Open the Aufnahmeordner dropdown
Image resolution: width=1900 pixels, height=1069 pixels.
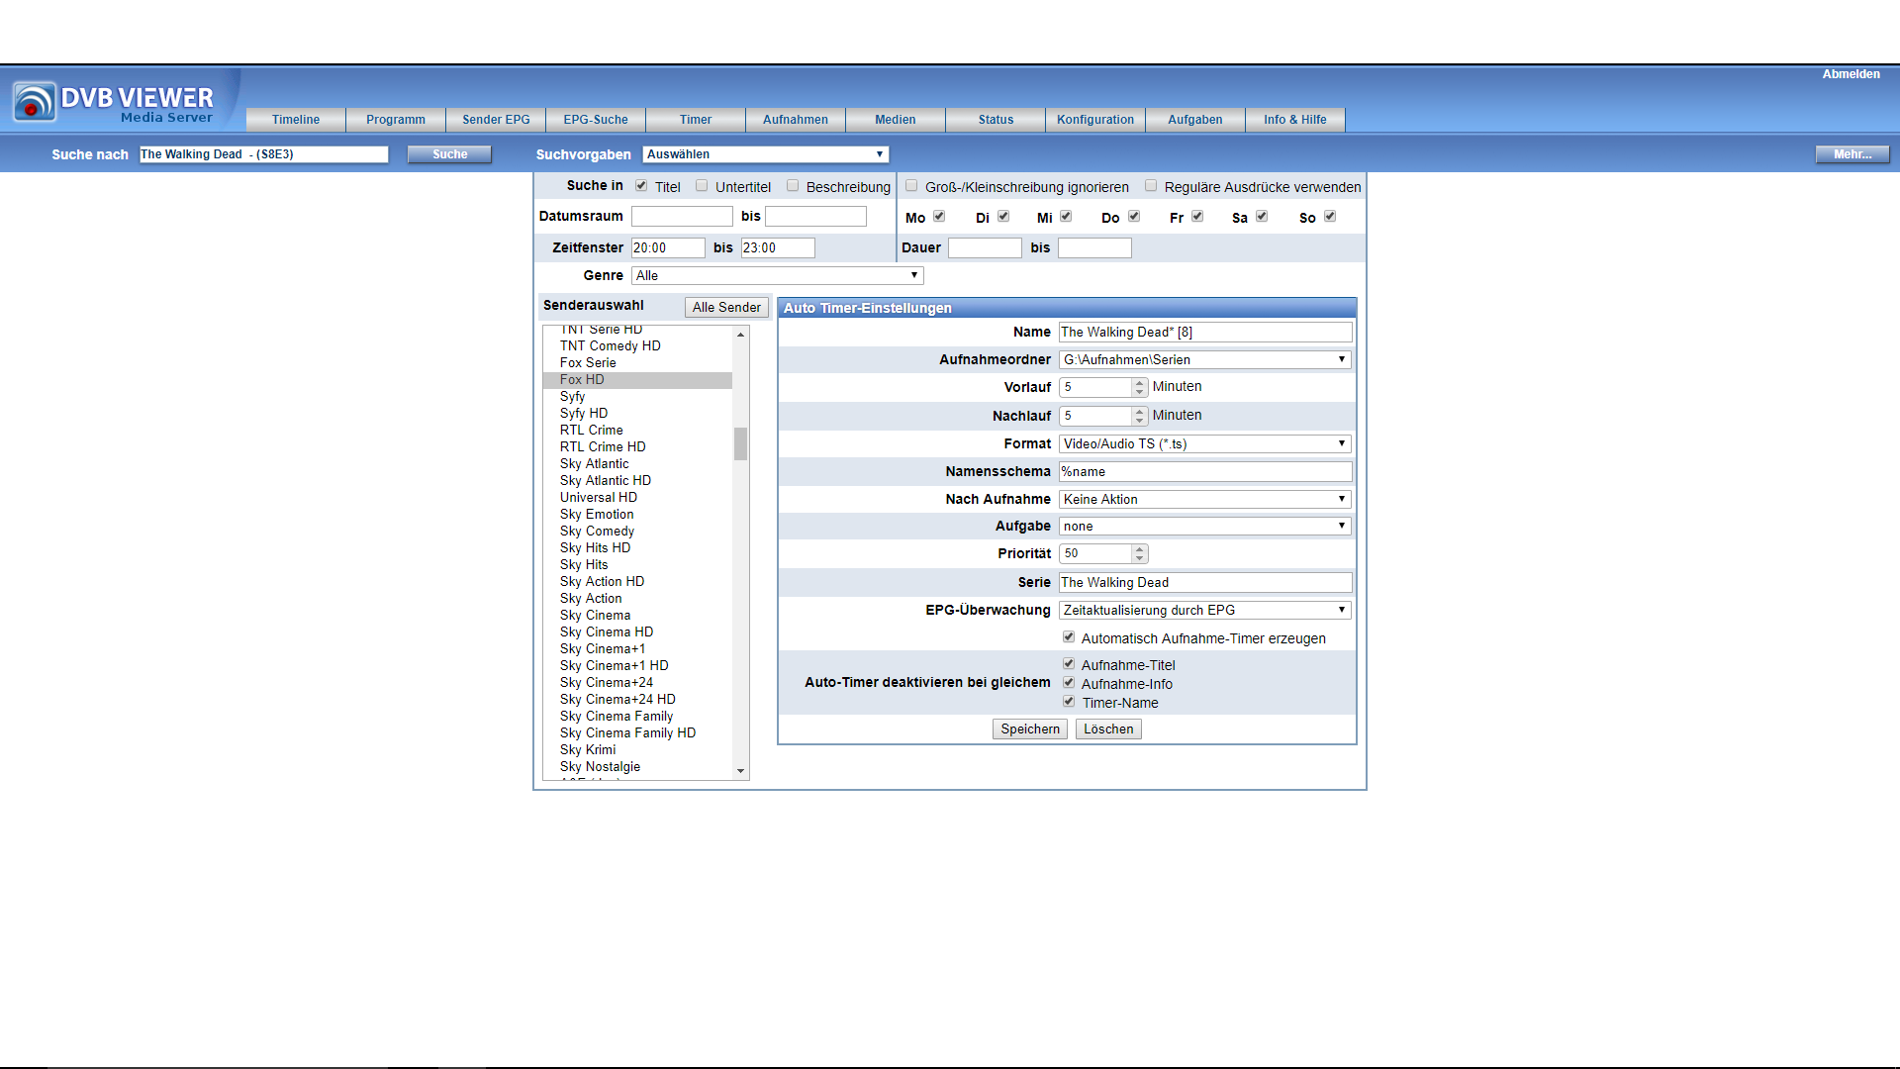[1205, 360]
